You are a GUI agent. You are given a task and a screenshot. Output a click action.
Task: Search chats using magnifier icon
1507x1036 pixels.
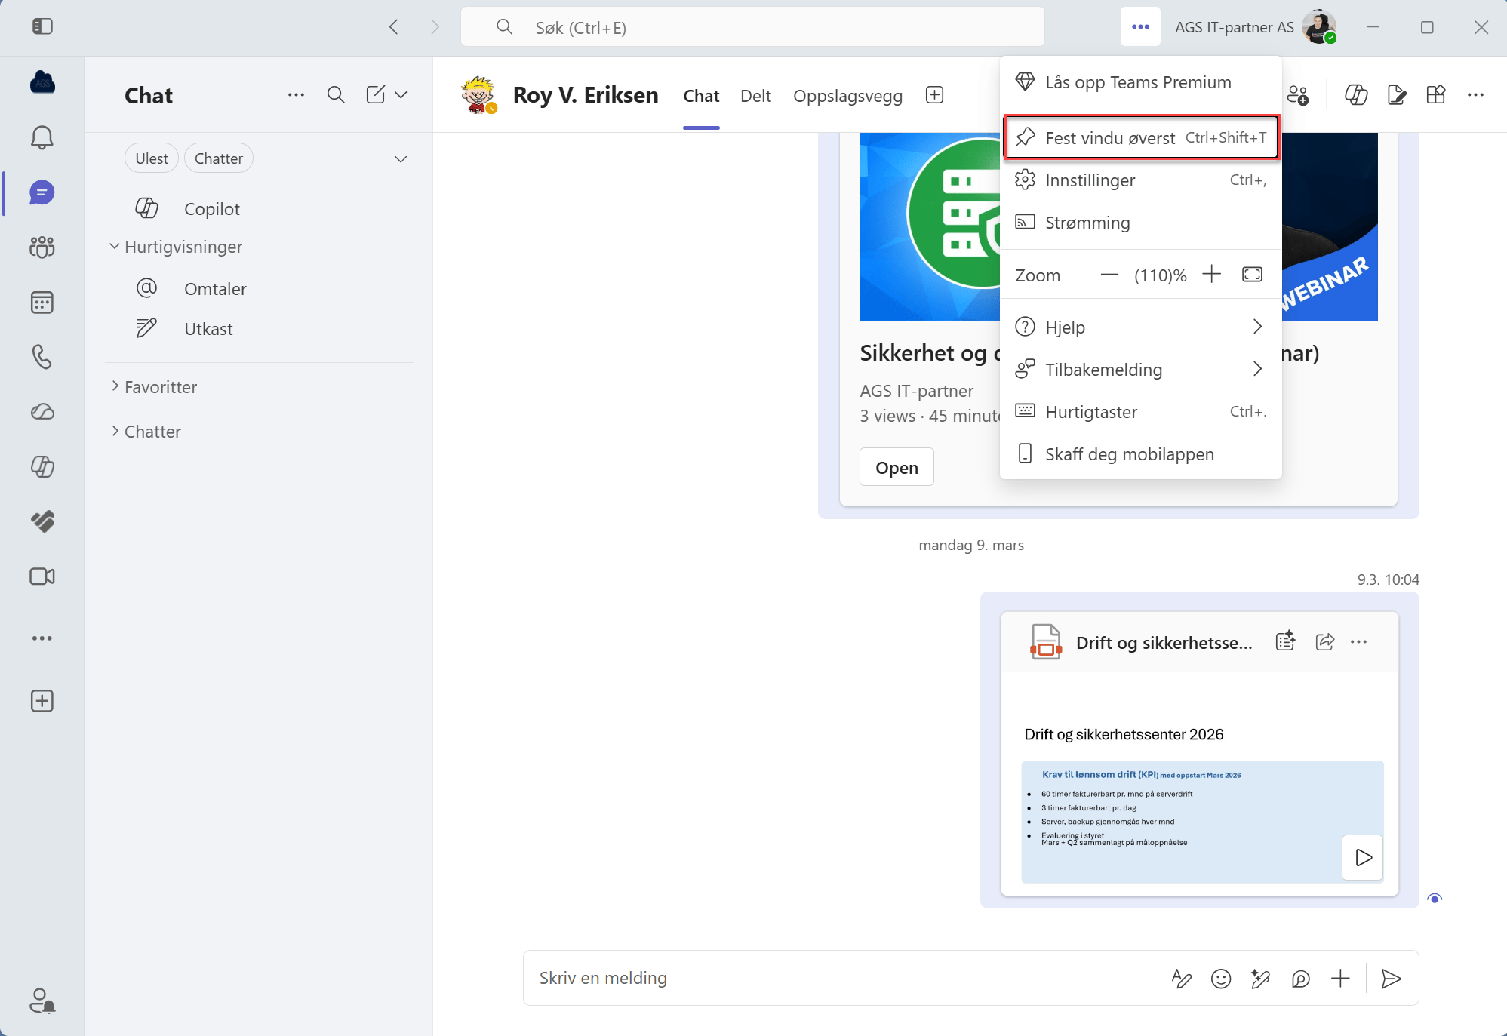(336, 95)
